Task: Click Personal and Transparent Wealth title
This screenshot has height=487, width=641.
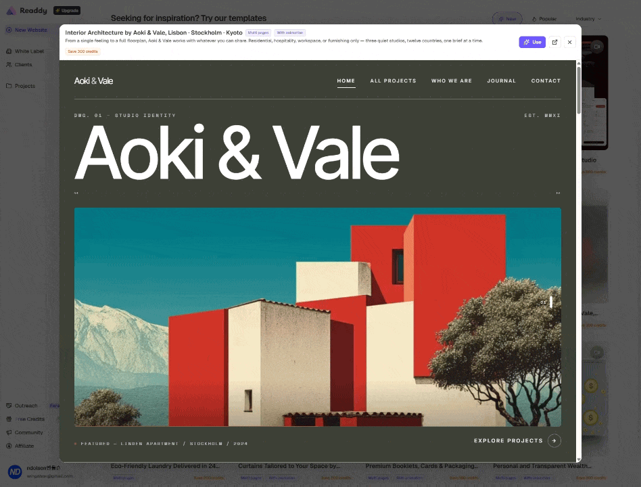Action: (542, 466)
